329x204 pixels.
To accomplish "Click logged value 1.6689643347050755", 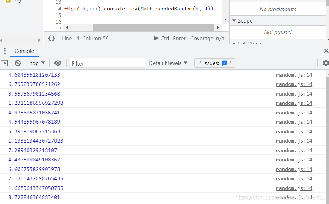I will (36, 188).
